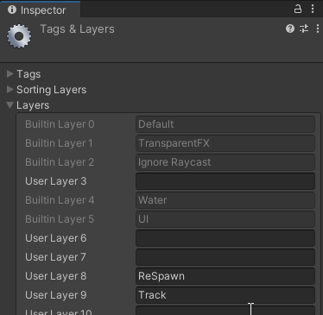Open the Tags & Layers help reference
The width and height of the screenshot is (323, 315).
click(x=290, y=28)
